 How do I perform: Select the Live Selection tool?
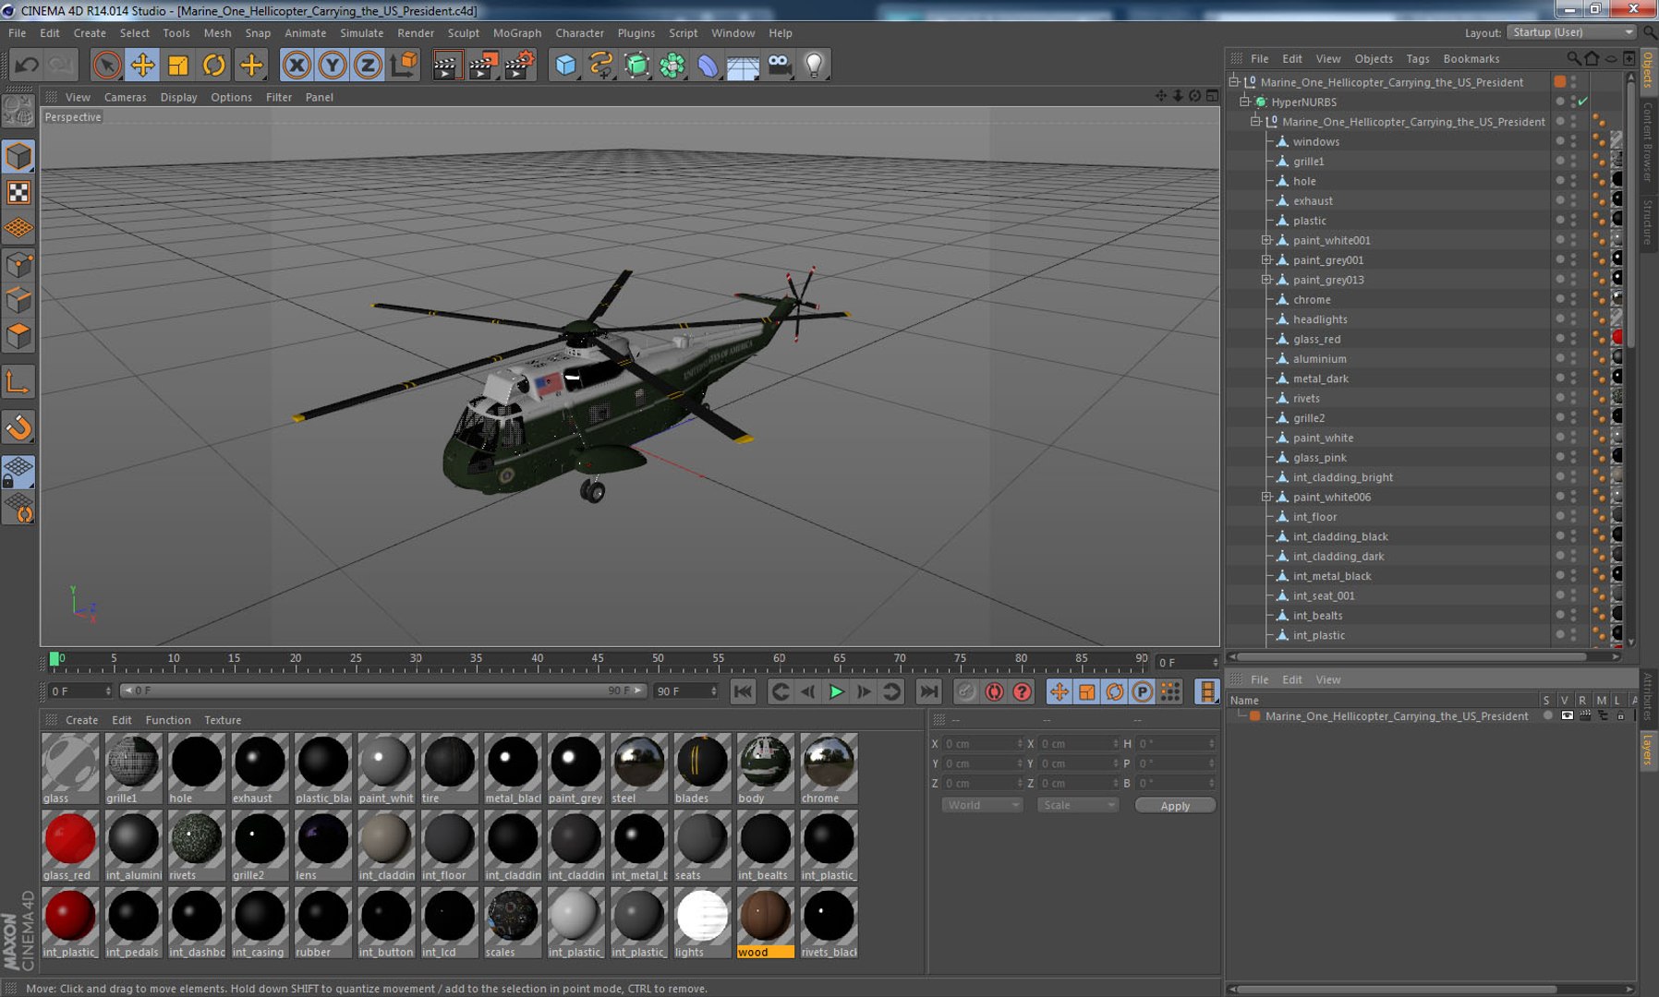point(107,65)
